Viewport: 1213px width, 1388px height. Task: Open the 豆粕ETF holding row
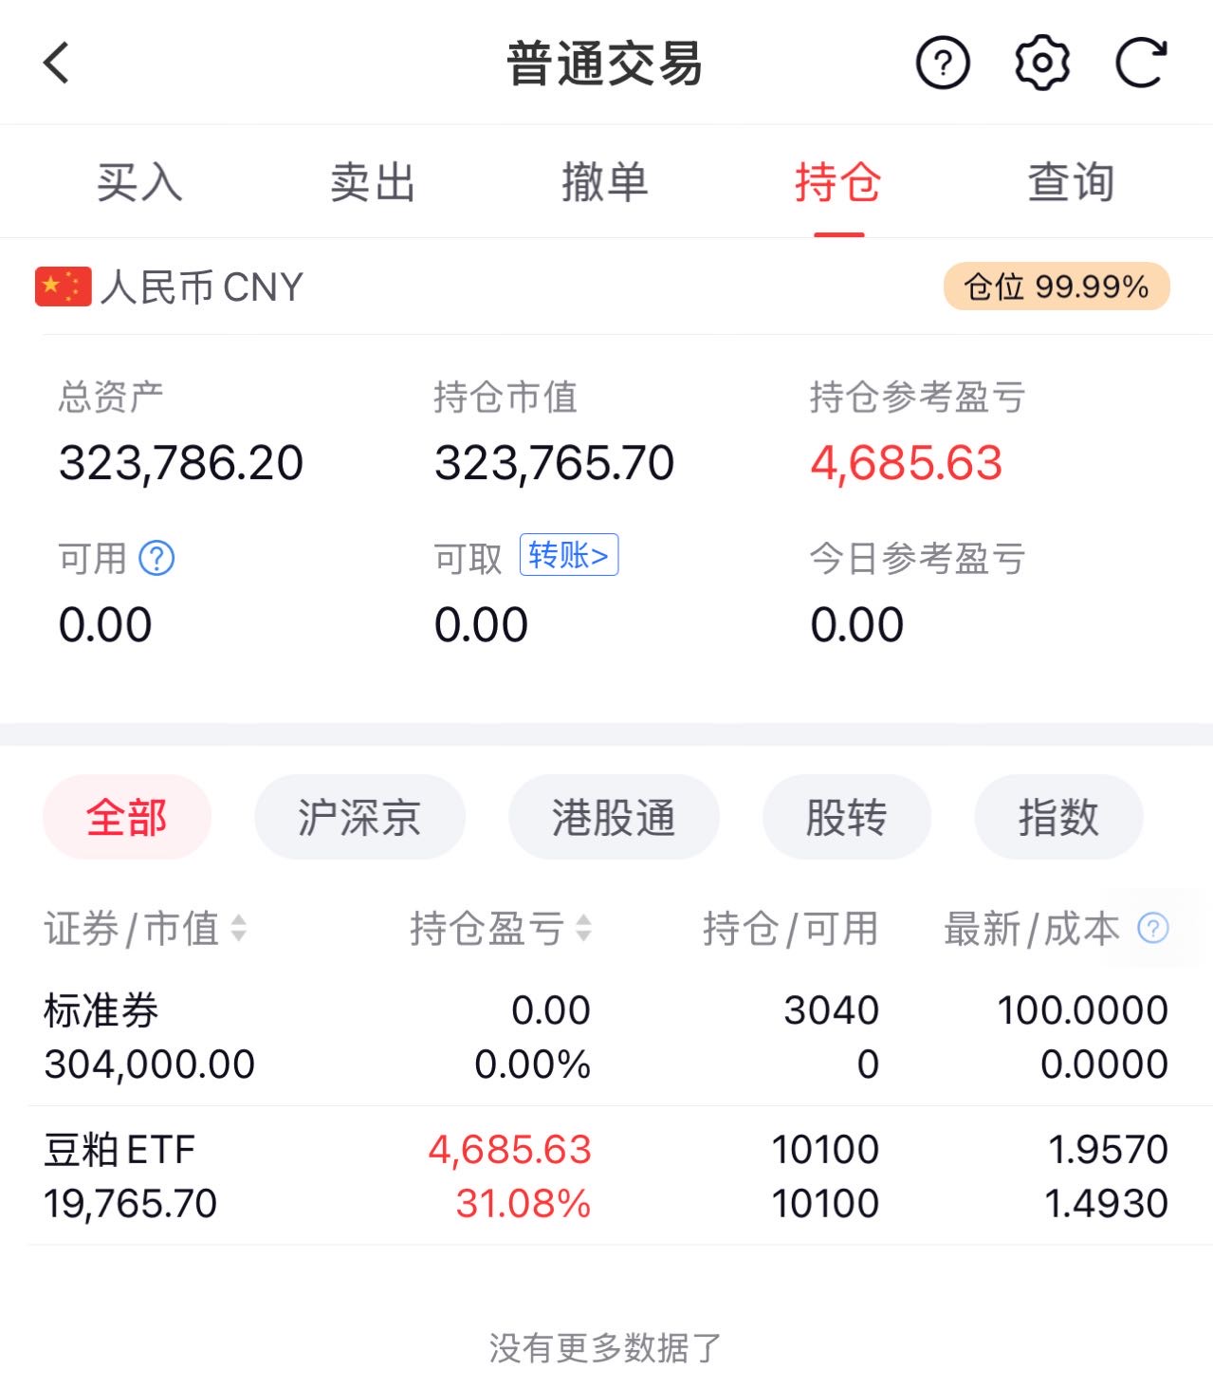(606, 1175)
